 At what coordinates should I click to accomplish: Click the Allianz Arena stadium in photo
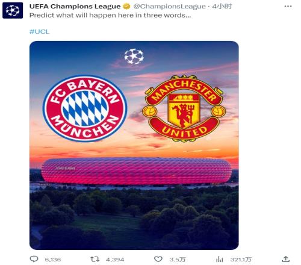point(137,171)
